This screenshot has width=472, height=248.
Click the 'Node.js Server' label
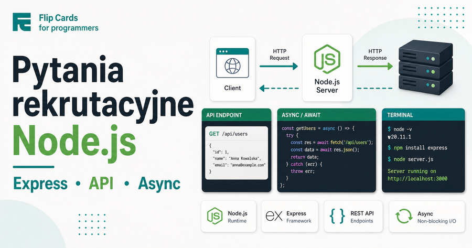[x=327, y=86]
